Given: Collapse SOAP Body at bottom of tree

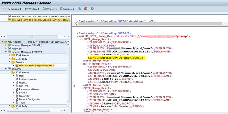Looking at the screenshot, I should click(x=10, y=106).
